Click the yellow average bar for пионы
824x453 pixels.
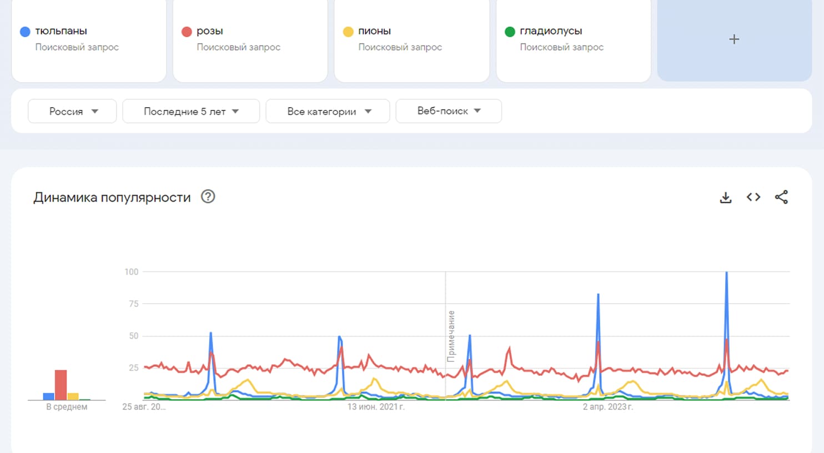coord(73,396)
